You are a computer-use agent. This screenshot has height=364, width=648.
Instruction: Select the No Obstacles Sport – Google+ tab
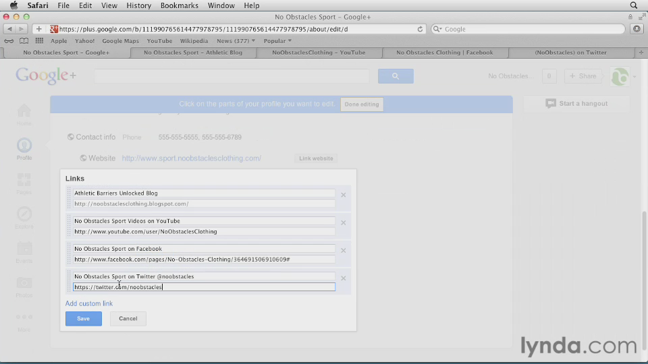(66, 53)
